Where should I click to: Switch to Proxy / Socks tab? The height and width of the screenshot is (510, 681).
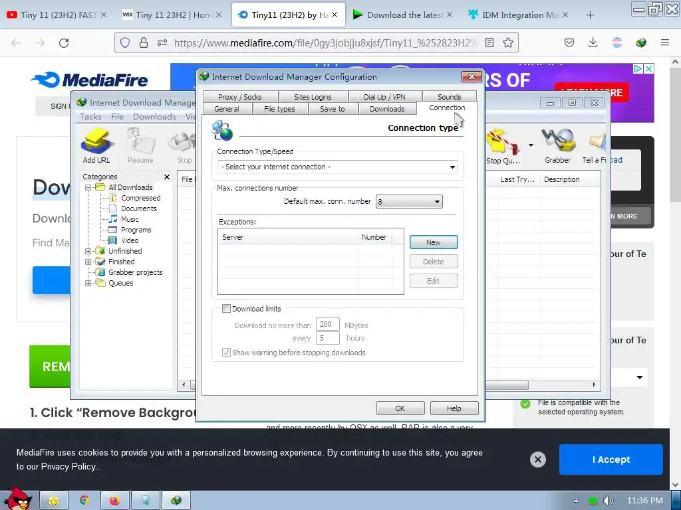239,97
